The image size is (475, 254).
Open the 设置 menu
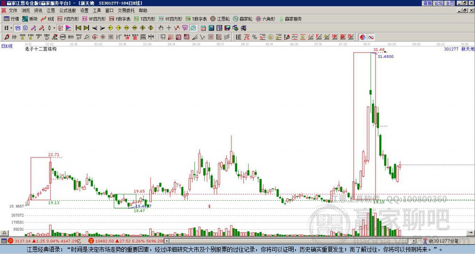point(84,11)
